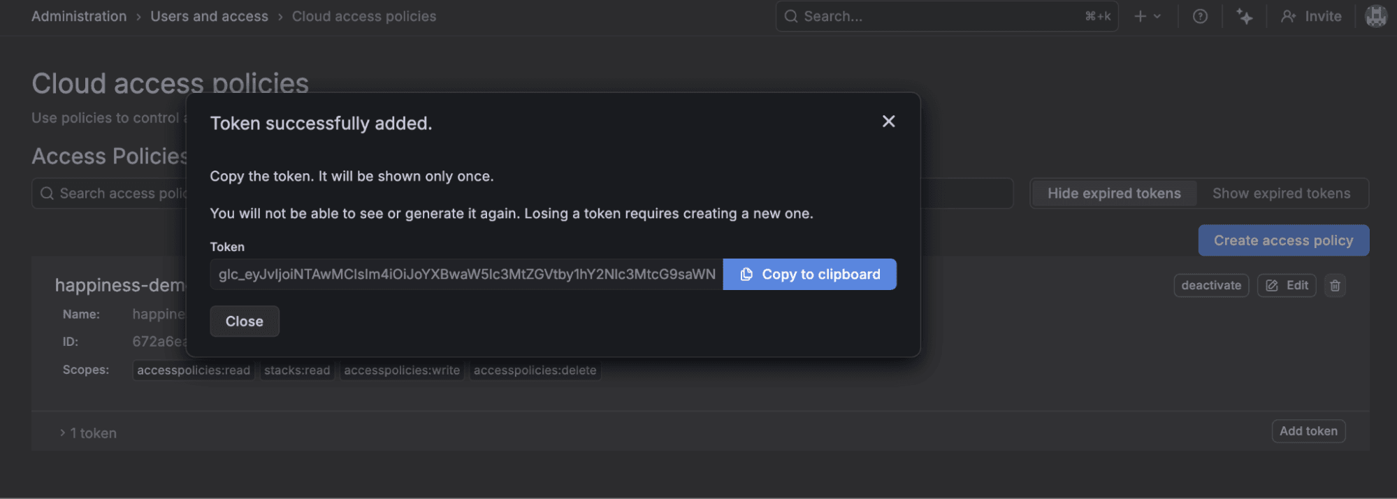This screenshot has height=499, width=1397.
Task: Go to Users and access breadcrumb
Action: [x=209, y=16]
